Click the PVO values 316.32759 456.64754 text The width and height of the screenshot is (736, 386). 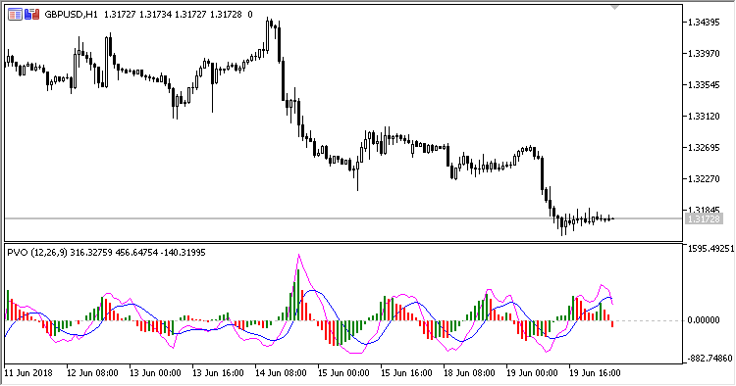pos(114,253)
